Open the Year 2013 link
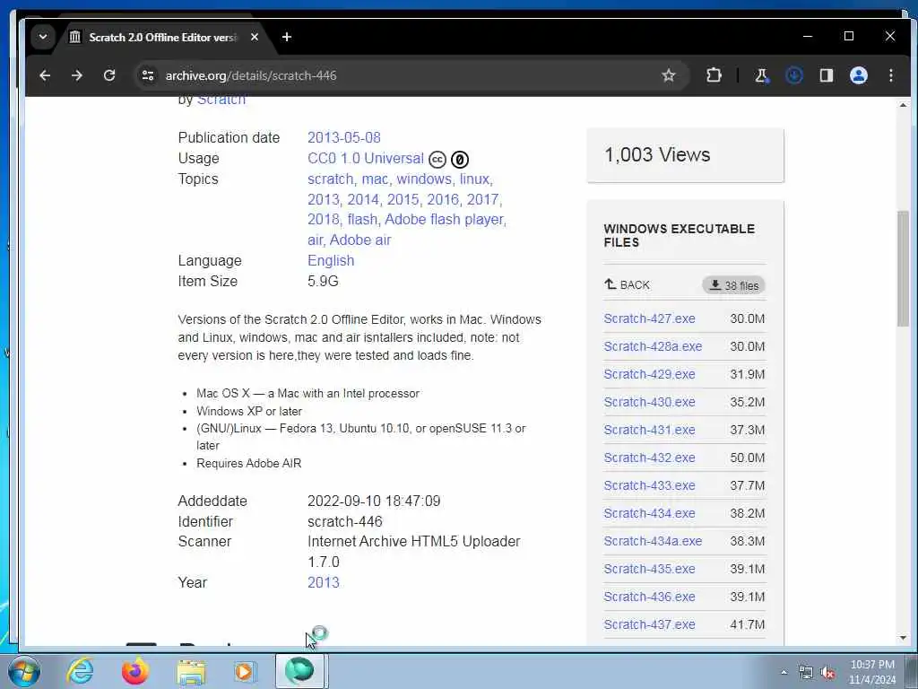Screen dimensions: 918x689 [x=323, y=583]
